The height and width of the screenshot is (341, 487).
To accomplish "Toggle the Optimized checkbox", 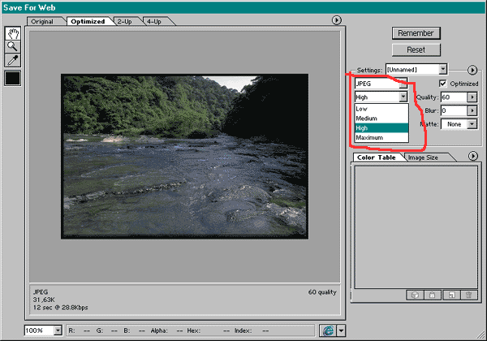I will click(x=442, y=84).
